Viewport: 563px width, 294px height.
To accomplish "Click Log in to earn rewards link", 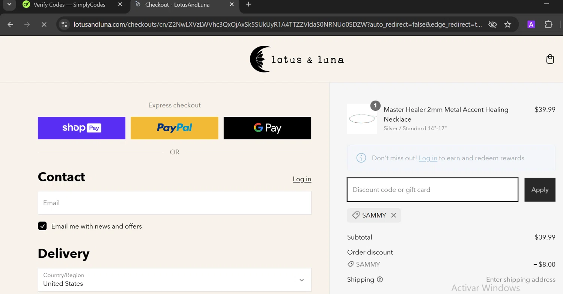I will coord(428,158).
